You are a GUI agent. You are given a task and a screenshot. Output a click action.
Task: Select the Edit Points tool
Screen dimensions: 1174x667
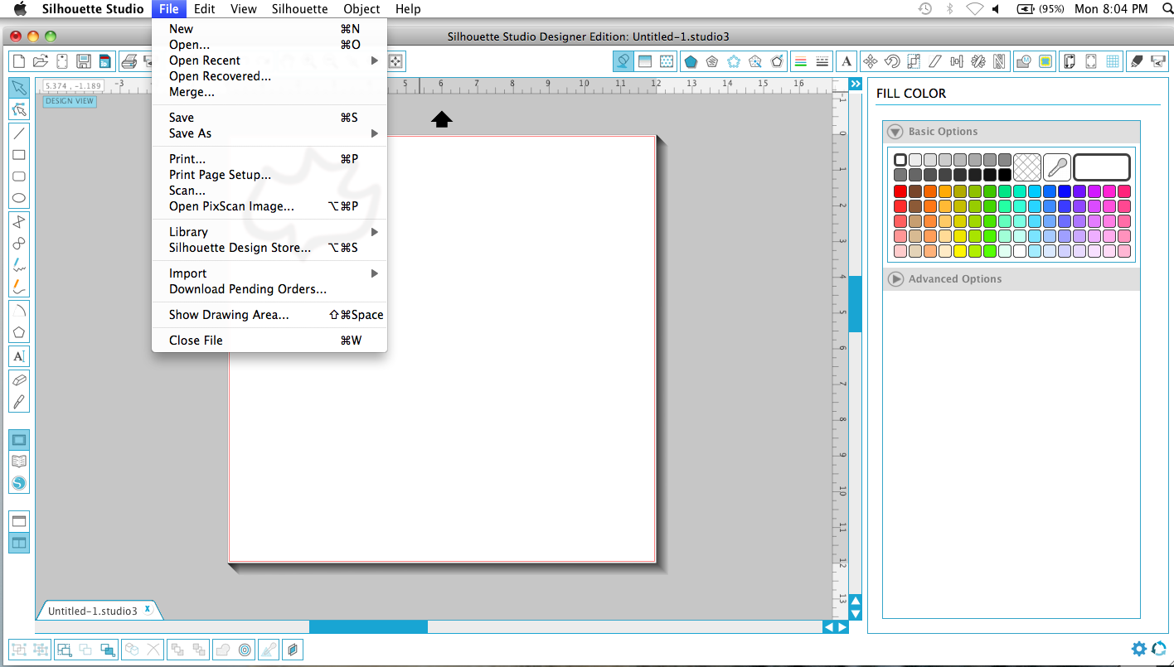pyautogui.click(x=19, y=109)
